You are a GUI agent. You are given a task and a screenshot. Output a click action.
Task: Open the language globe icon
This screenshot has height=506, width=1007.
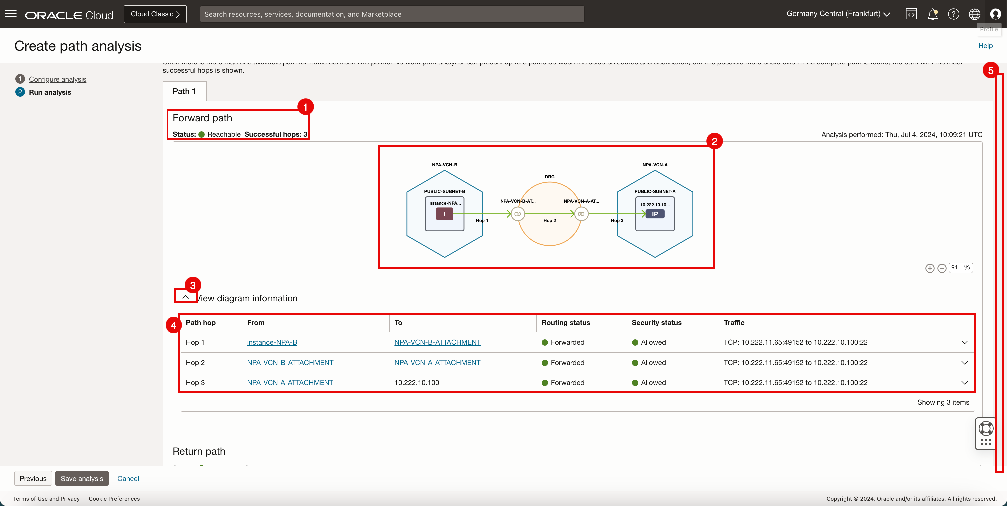[974, 14]
